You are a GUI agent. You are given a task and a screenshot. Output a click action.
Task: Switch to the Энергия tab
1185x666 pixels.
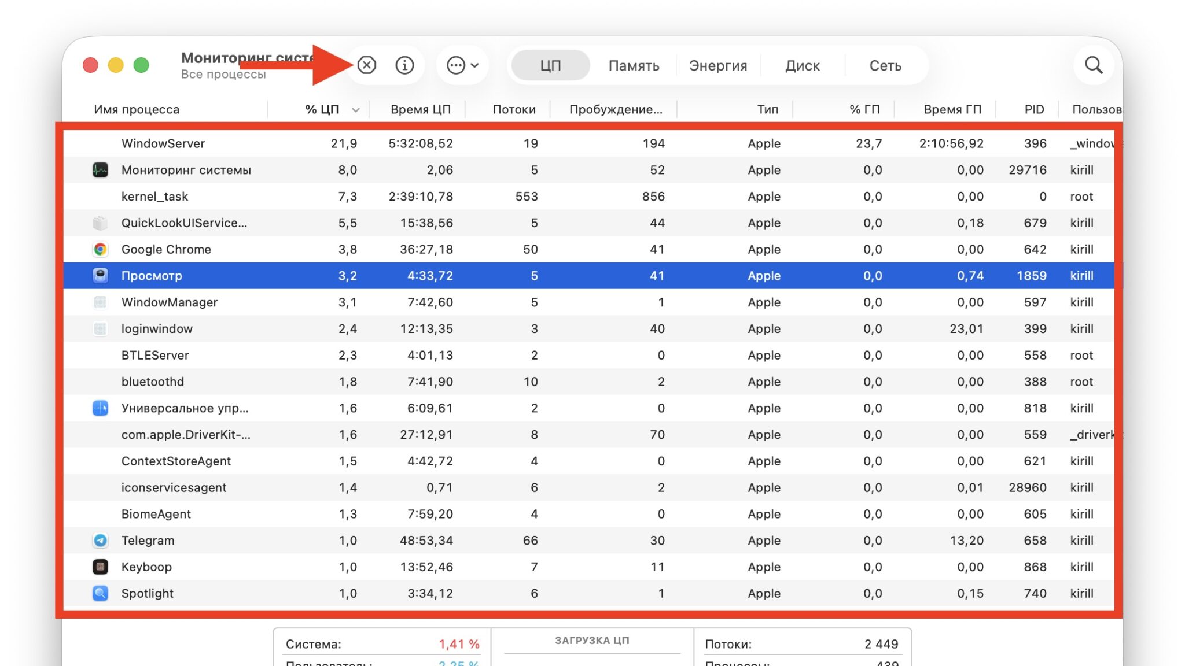pyautogui.click(x=718, y=66)
